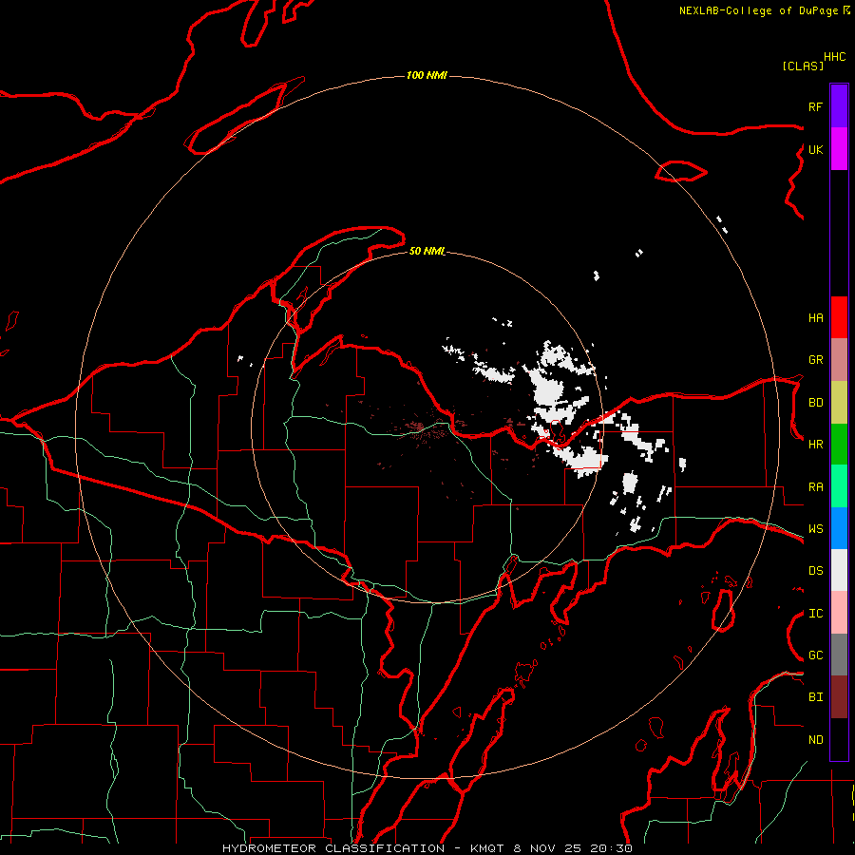Image resolution: width=855 pixels, height=855 pixels.
Task: Click the BI legend label
Action: [815, 697]
